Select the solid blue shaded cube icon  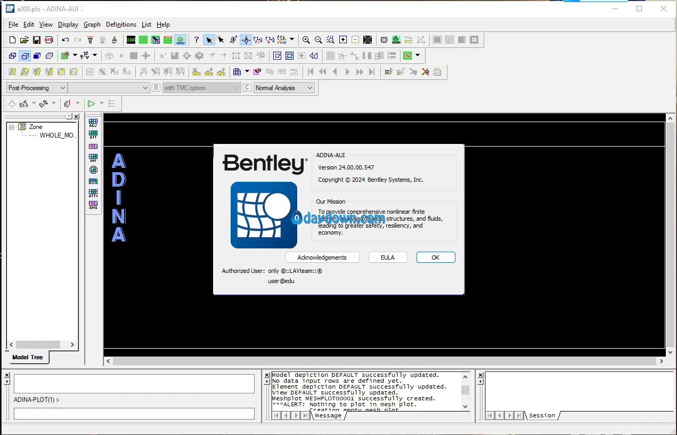[37, 55]
